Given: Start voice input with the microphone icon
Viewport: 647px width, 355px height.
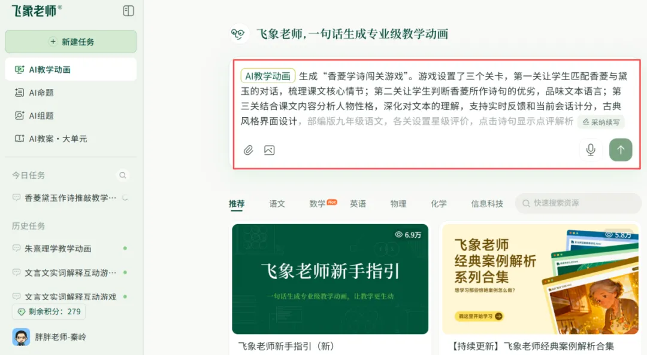Looking at the screenshot, I should click(x=591, y=149).
